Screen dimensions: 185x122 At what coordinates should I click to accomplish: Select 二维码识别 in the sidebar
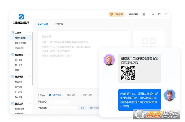click(x=20, y=48)
